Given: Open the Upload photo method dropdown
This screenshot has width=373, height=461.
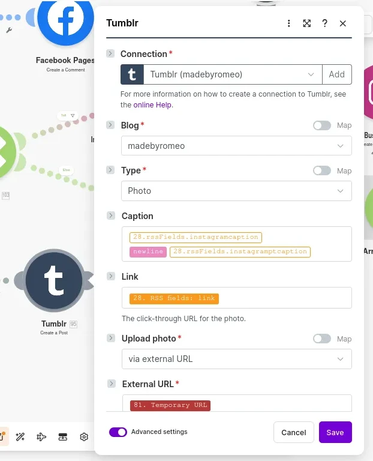Looking at the screenshot, I should click(236, 359).
